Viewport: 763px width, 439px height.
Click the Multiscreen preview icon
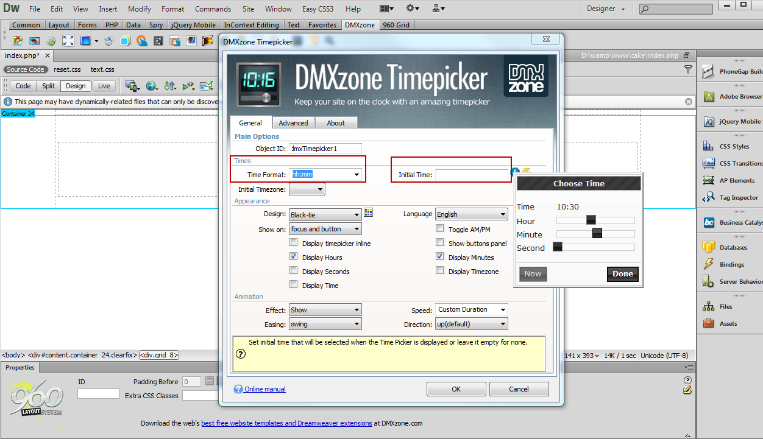click(132, 86)
